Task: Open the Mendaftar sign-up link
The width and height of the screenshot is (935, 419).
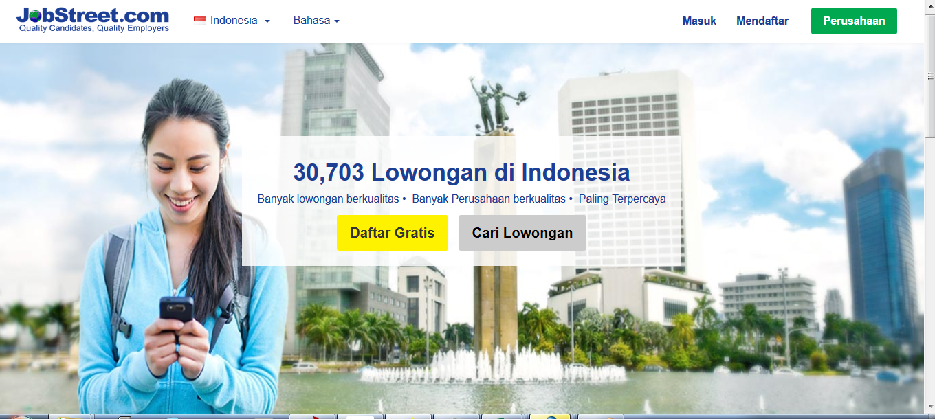Action: pyautogui.click(x=762, y=21)
